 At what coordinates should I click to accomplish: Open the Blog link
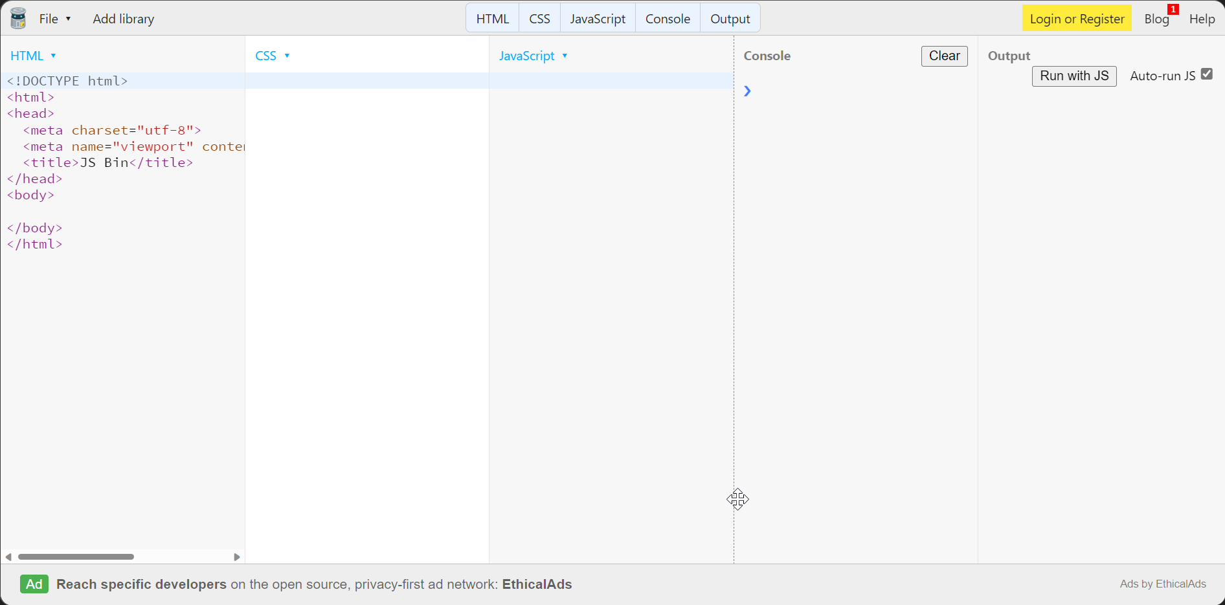point(1156,19)
